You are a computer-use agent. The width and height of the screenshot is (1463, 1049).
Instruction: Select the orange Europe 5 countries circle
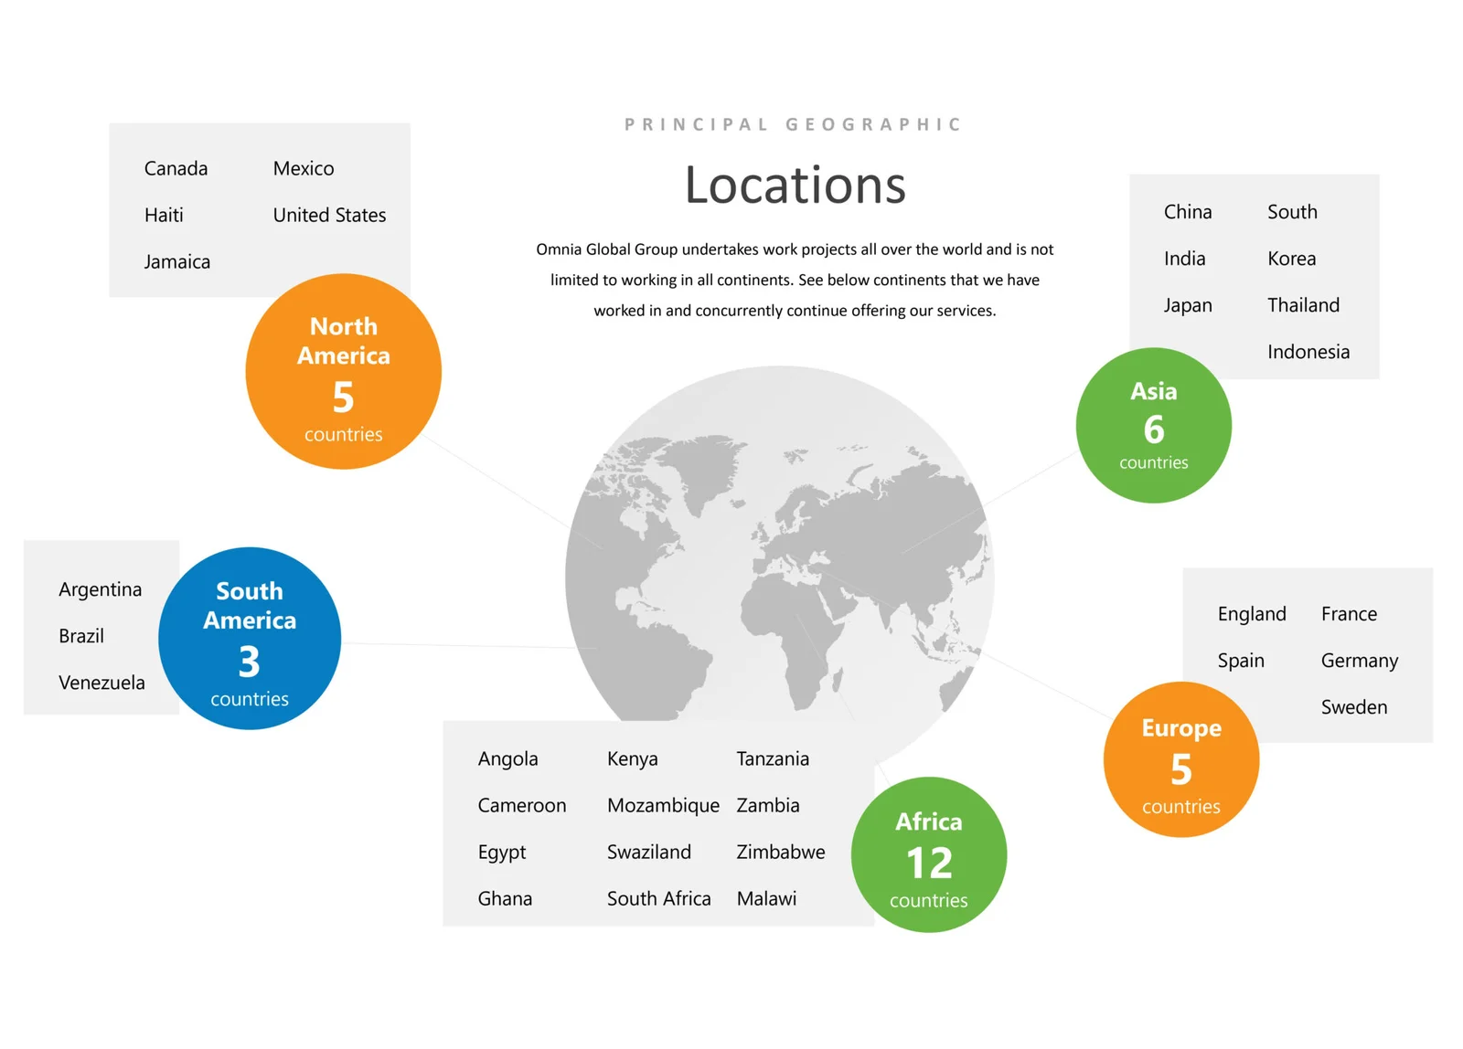click(1180, 760)
